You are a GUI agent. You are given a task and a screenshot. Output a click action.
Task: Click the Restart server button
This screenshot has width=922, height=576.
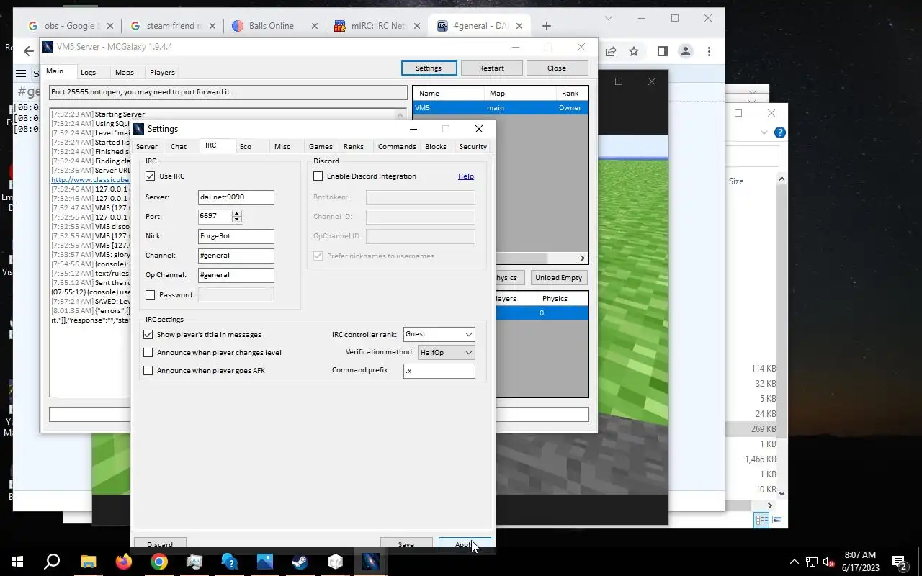point(491,68)
